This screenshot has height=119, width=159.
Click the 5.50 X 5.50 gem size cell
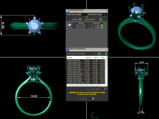[x=80, y=25]
